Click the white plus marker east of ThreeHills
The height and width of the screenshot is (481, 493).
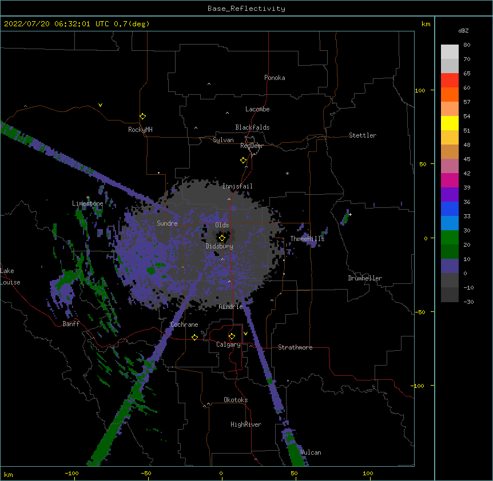(350, 214)
